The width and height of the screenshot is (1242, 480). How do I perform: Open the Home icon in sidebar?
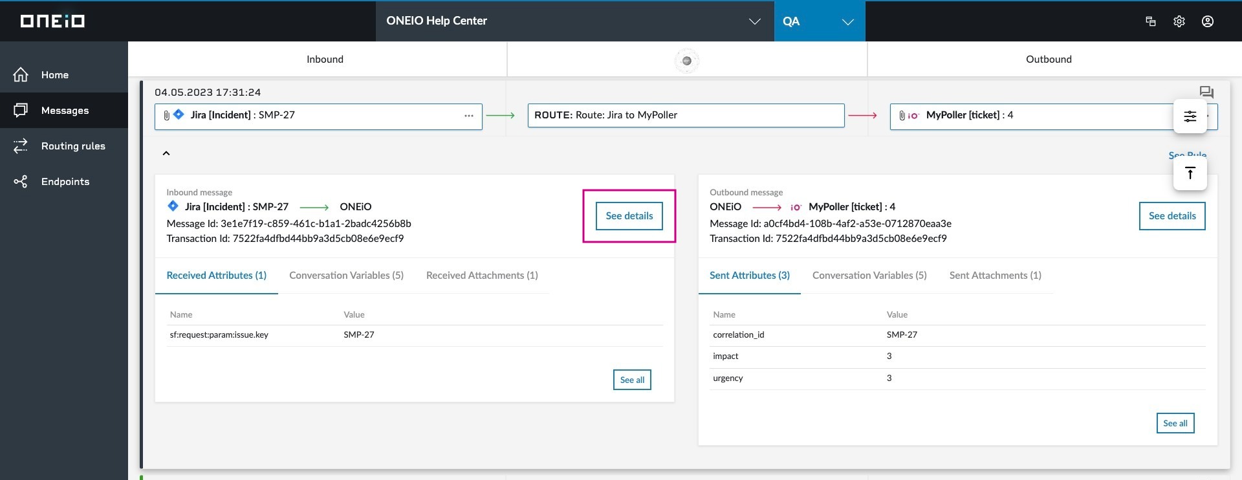[21, 75]
